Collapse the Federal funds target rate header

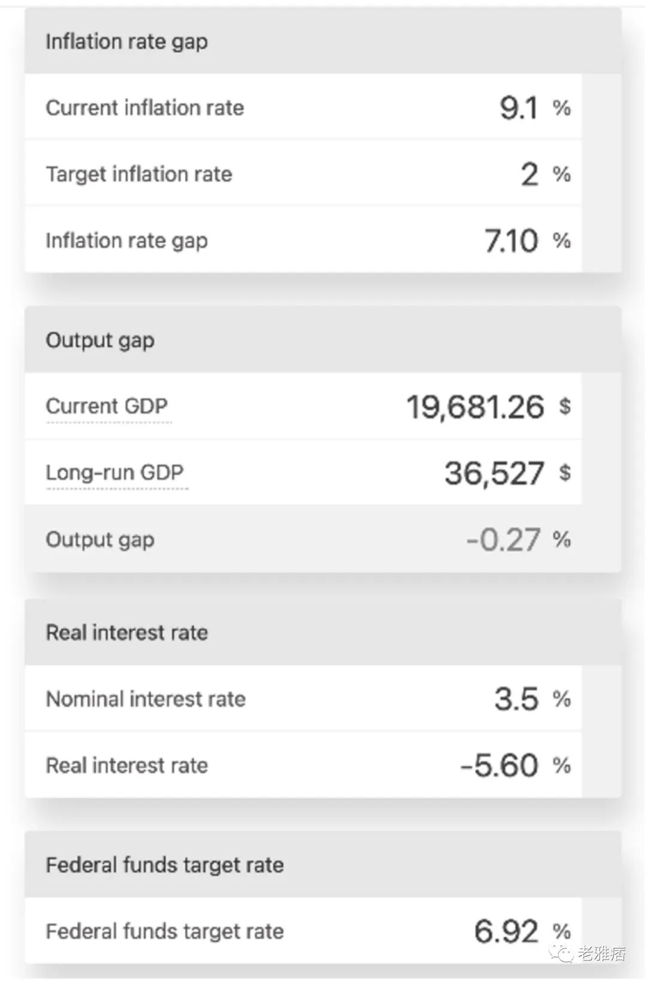tap(165, 865)
